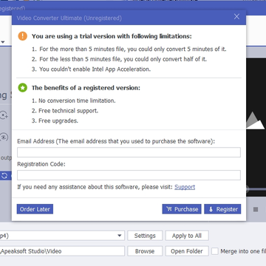Toggle Merge into one file checkbox
The height and width of the screenshot is (266, 266).
click(x=215, y=251)
